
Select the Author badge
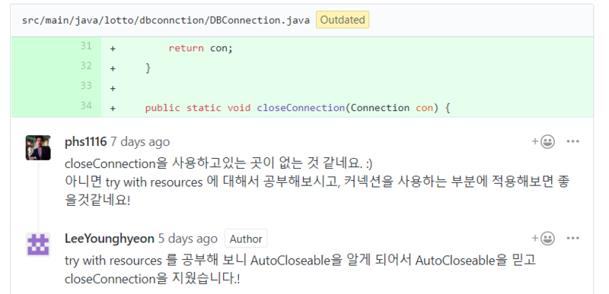pyautogui.click(x=246, y=239)
